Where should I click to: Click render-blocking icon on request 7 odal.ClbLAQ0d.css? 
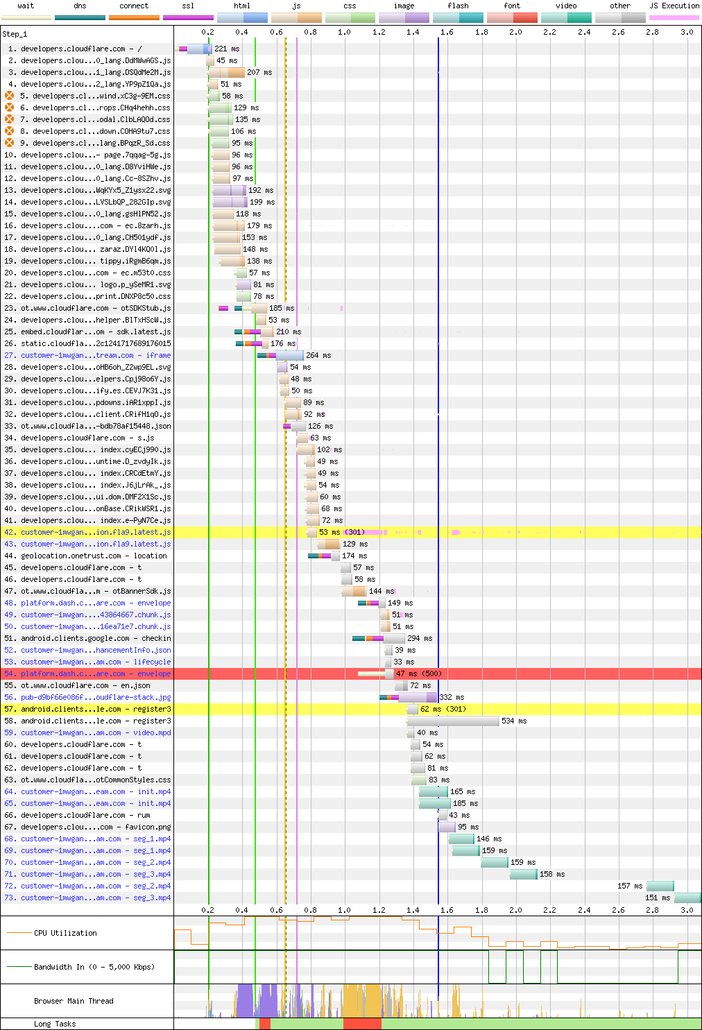coord(10,119)
